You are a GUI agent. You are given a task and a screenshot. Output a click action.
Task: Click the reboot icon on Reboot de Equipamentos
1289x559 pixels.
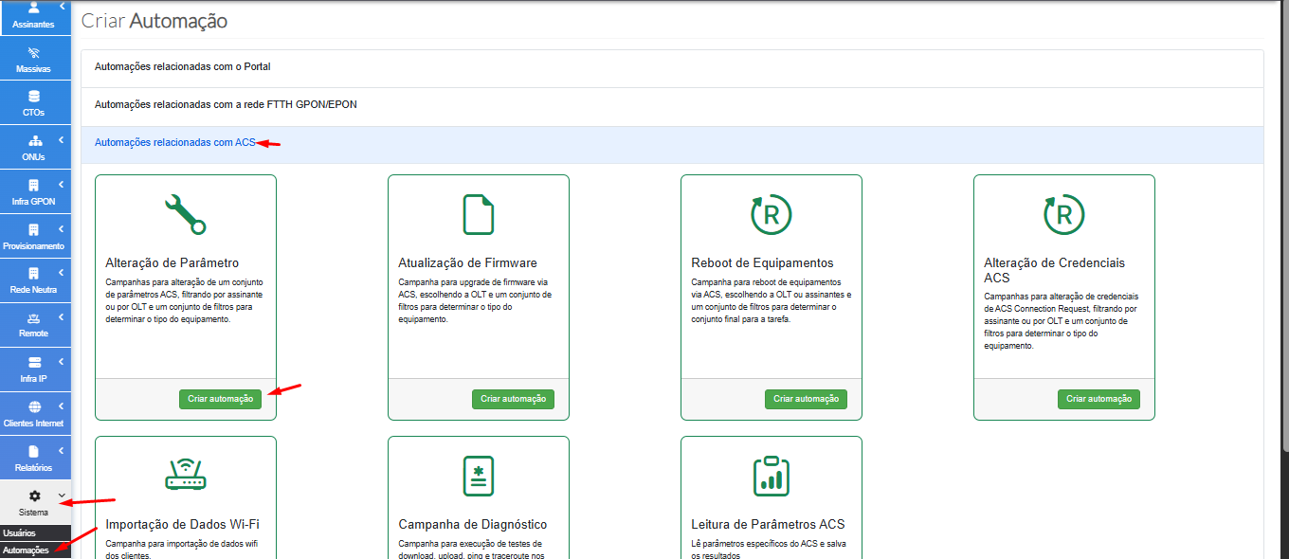point(771,214)
